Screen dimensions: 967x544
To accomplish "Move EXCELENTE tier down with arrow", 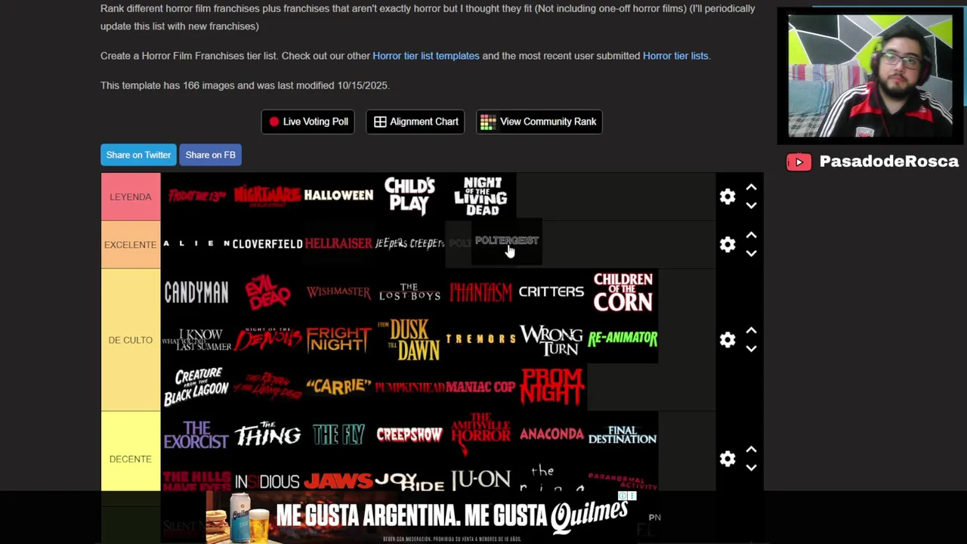I will (x=751, y=254).
